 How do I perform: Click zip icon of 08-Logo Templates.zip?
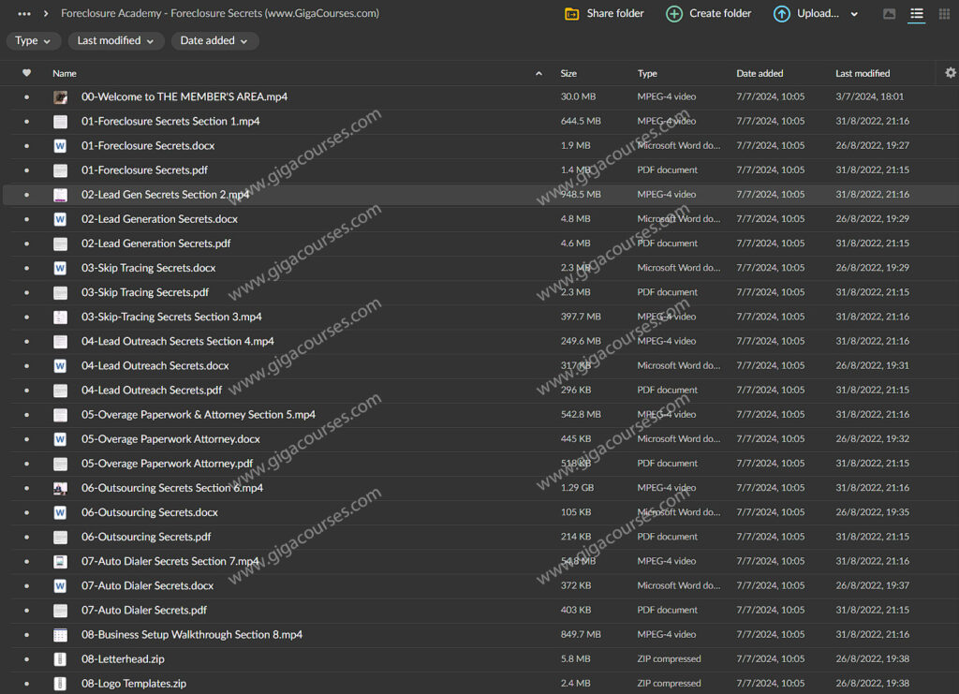(x=60, y=684)
